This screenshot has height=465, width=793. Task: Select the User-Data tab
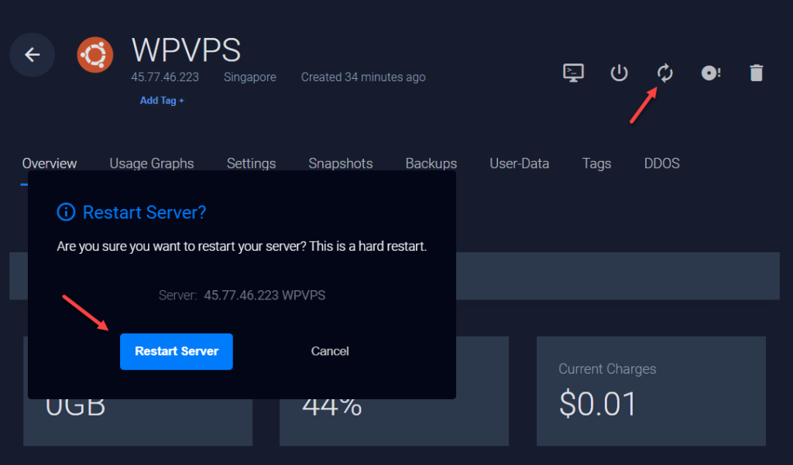click(519, 163)
